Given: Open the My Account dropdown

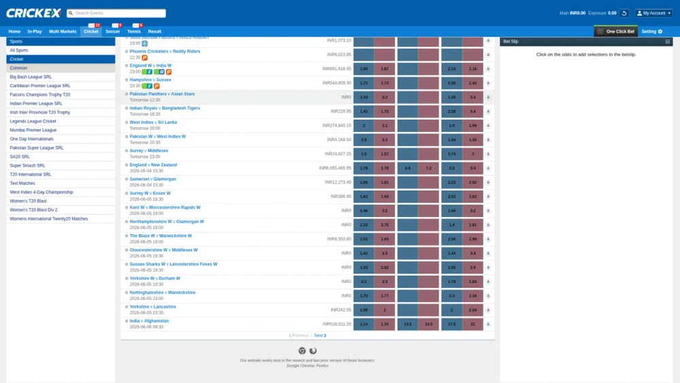Looking at the screenshot, I should point(654,13).
